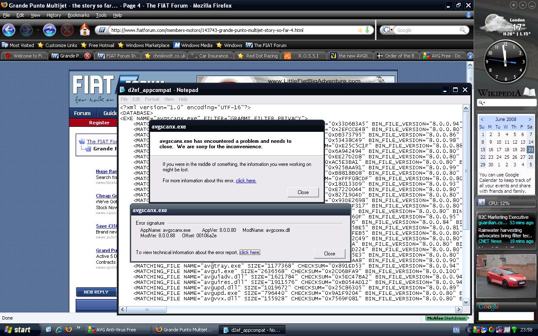Open the sidebar gadgets dropdown arrow button

[x=523, y=5]
